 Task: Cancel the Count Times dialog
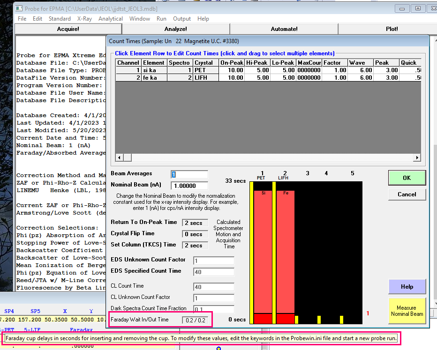(407, 194)
